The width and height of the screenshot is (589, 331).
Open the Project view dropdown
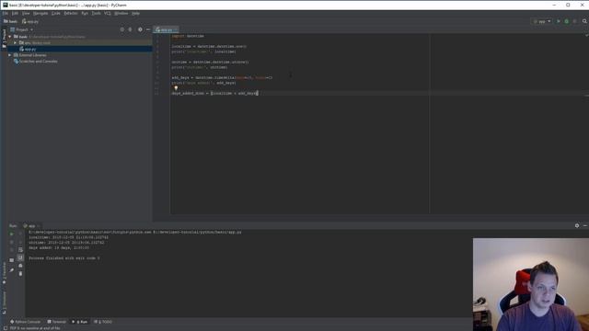(22, 29)
